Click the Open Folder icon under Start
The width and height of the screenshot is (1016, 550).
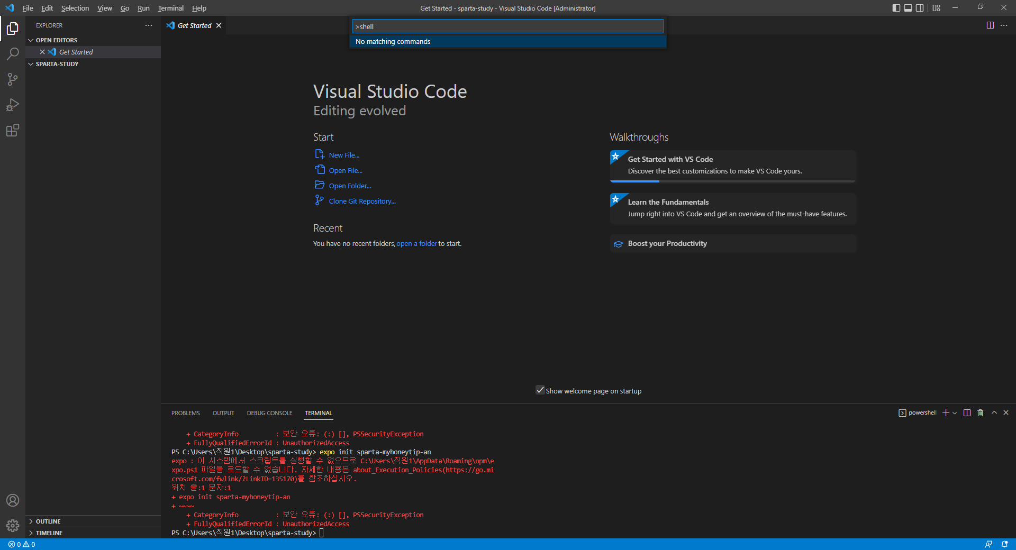pyautogui.click(x=320, y=185)
